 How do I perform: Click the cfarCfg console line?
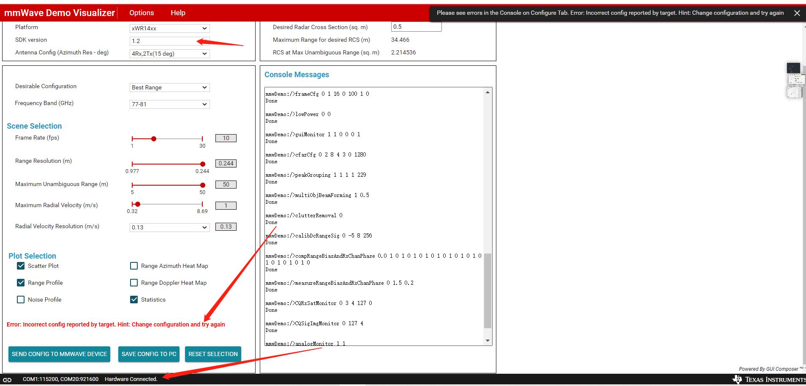click(x=316, y=155)
